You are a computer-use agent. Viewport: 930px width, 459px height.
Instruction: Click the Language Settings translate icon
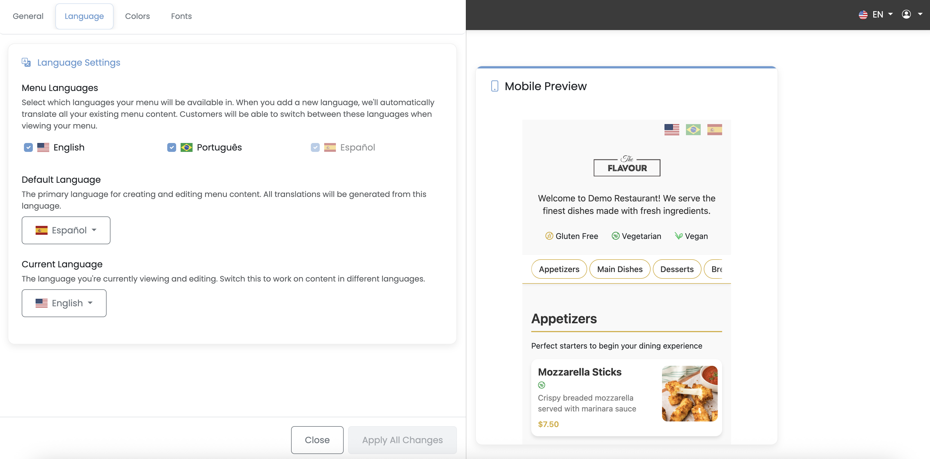(26, 62)
